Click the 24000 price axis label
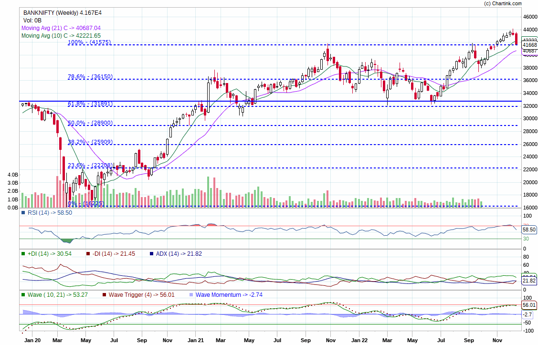The height and width of the screenshot is (345, 538). (530, 157)
